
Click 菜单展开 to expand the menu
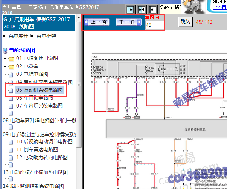click(18, 36)
